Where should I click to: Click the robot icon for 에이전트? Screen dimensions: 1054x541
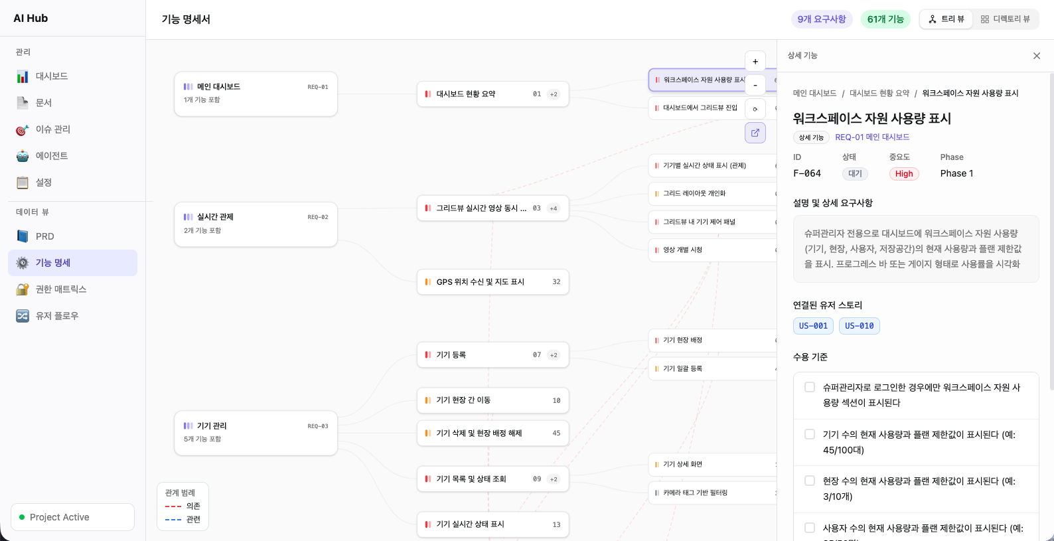click(x=23, y=156)
